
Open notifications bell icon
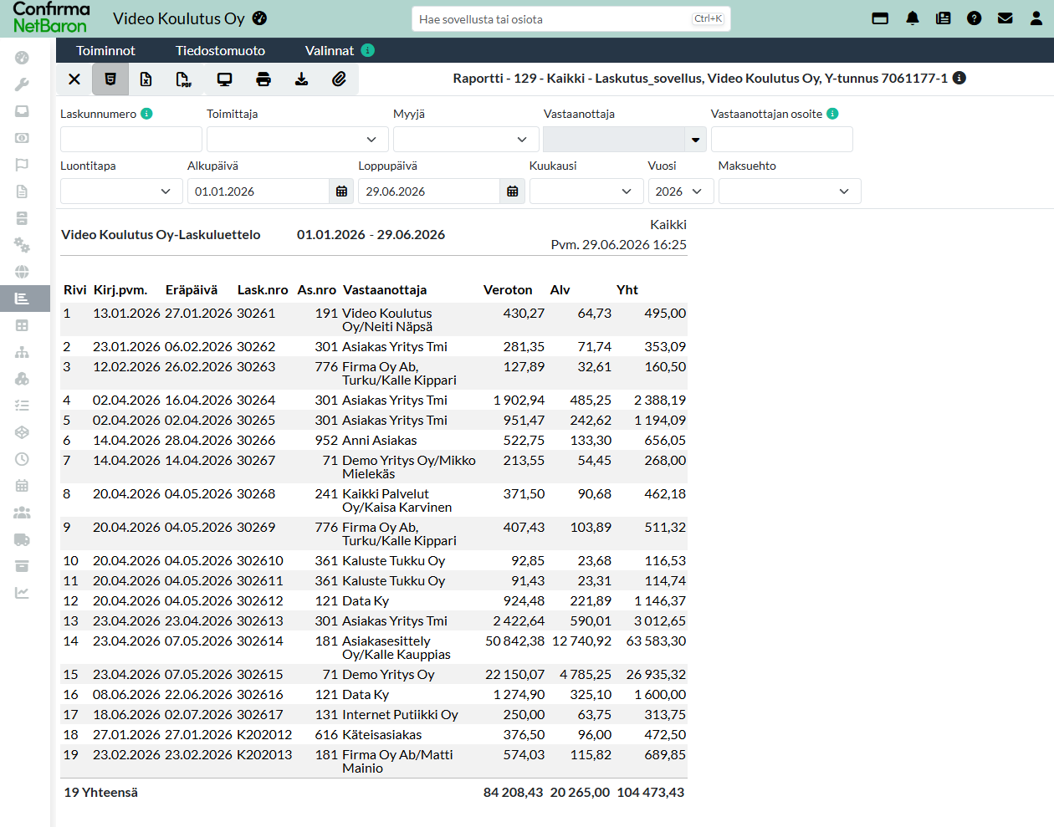[x=913, y=18]
